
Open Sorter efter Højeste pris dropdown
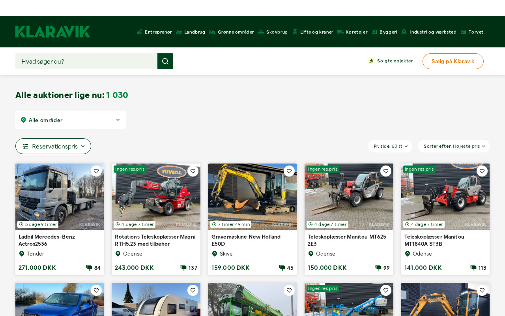(x=454, y=146)
